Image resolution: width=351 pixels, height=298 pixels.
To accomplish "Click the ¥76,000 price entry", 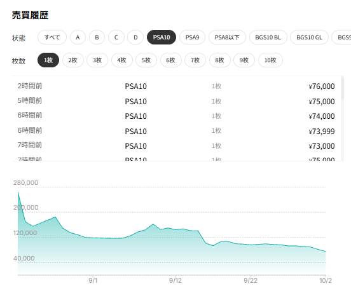I will [x=322, y=86].
